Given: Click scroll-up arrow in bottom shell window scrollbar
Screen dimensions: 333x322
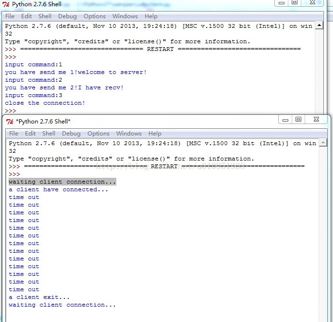Looking at the screenshot, I should coord(323,143).
